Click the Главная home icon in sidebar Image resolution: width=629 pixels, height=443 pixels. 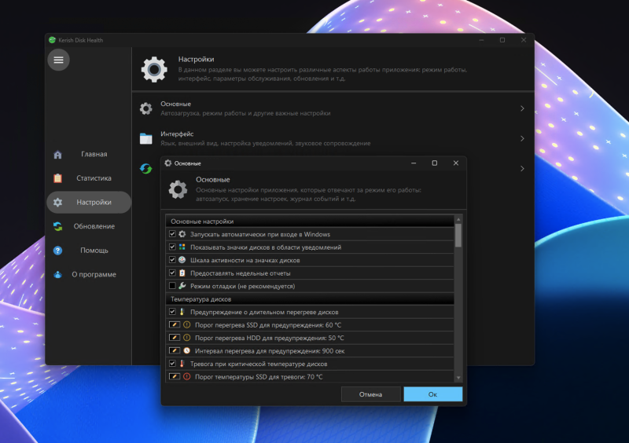57,155
